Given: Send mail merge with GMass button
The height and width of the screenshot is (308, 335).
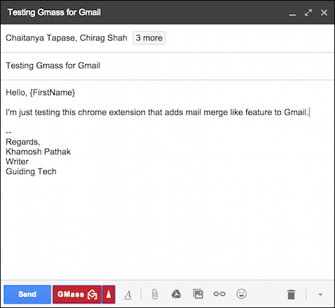Looking at the screenshot, I should (77, 295).
